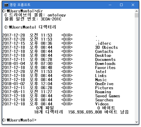Click the time '12:04' in OneDrive row

click(x=47, y=84)
